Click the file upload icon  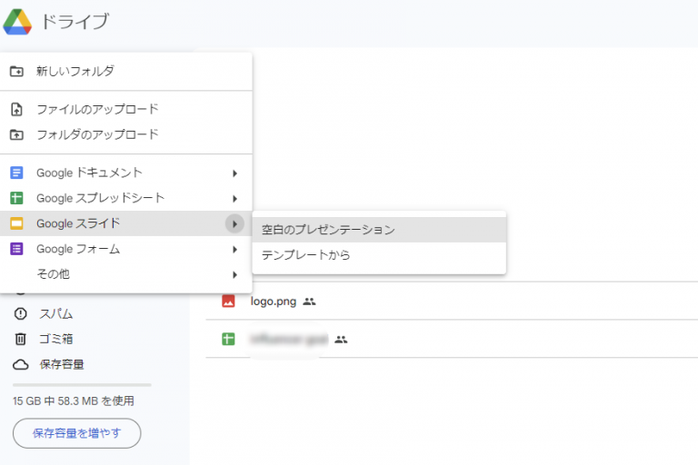click(x=16, y=109)
